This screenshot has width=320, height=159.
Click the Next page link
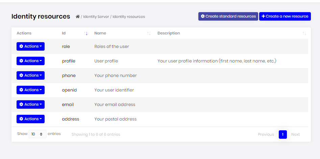295,134
